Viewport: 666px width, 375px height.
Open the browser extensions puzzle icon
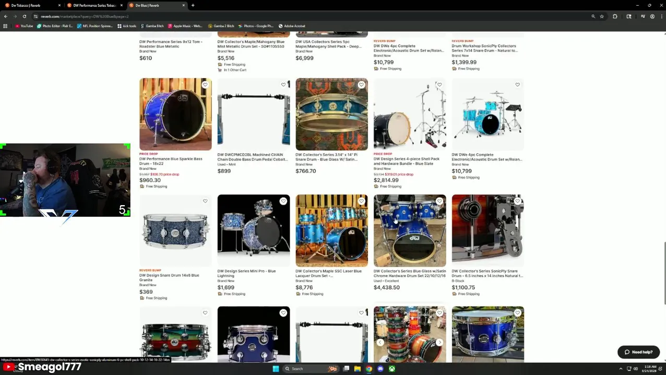[615, 16]
